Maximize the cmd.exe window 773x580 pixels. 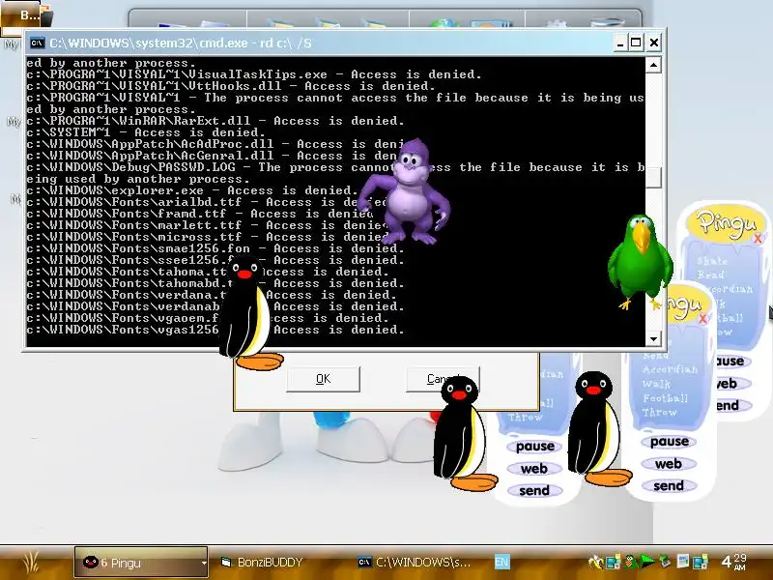[636, 43]
